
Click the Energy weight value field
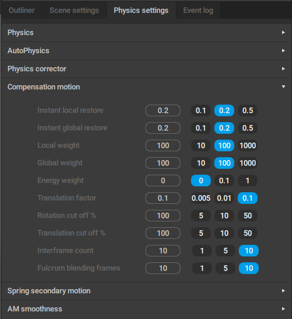[163, 181]
